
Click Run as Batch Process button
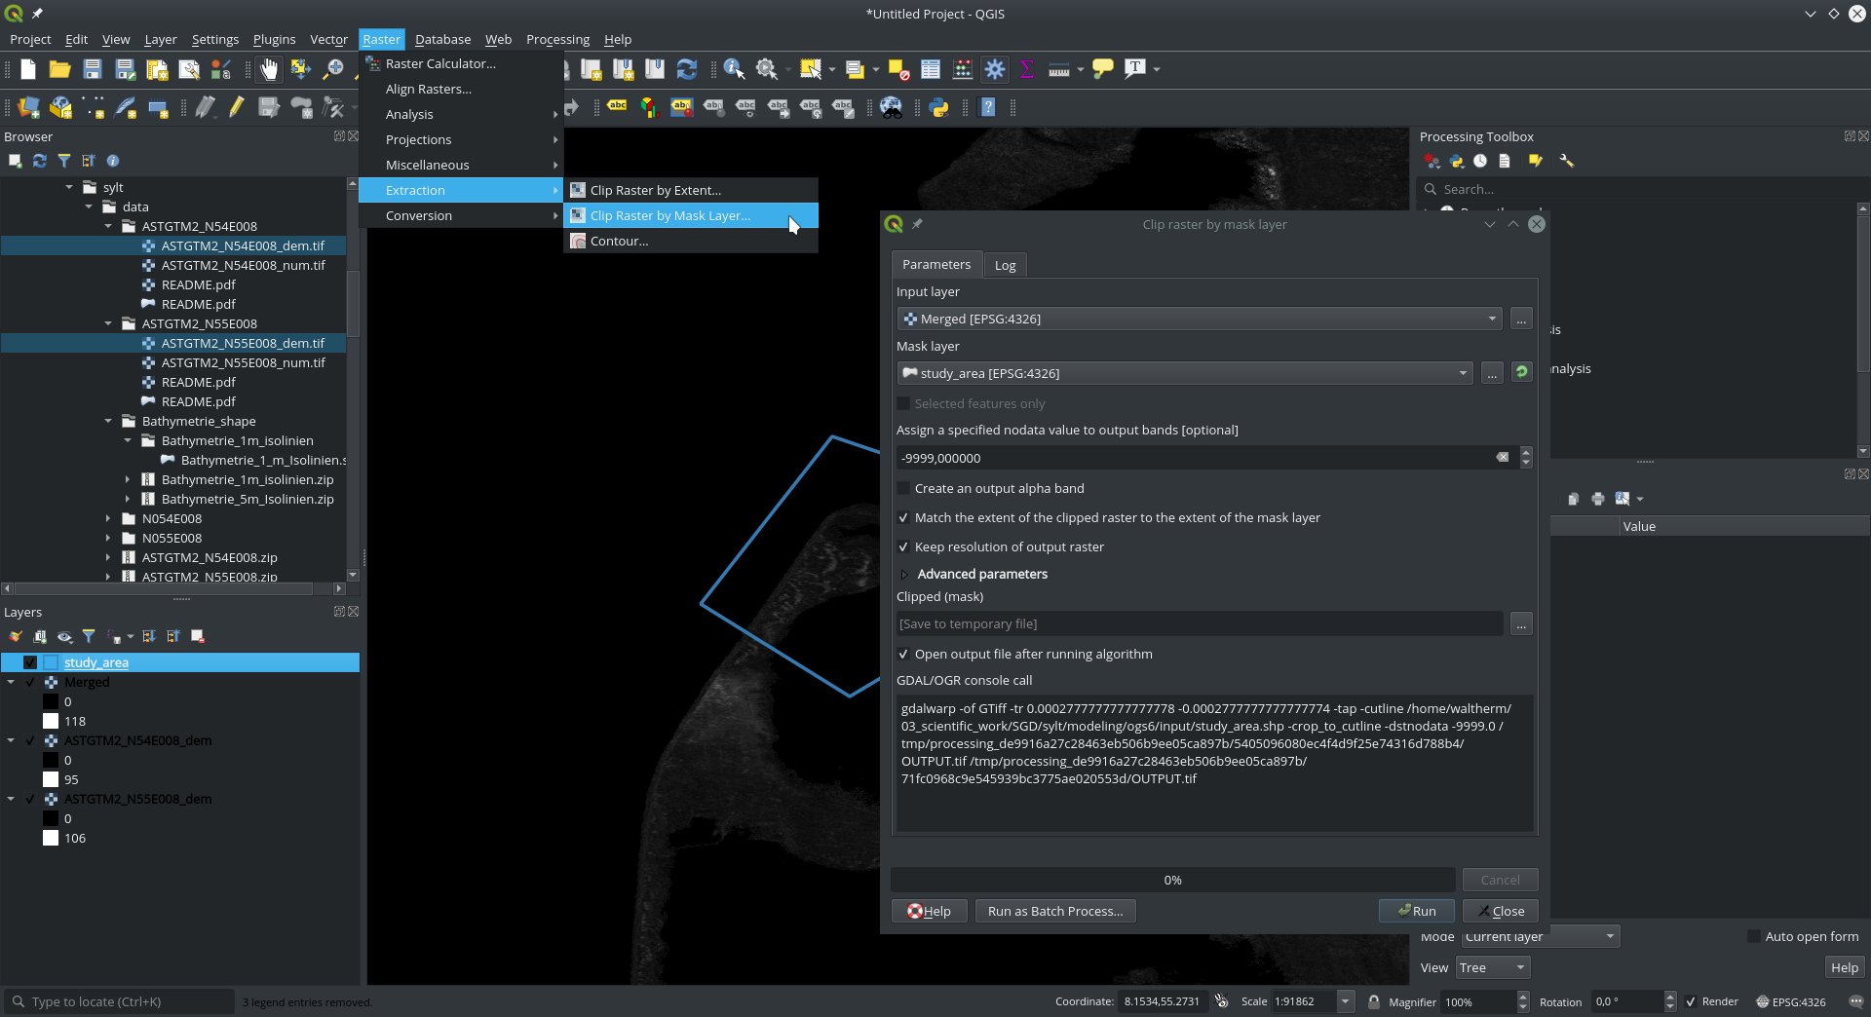click(1054, 912)
